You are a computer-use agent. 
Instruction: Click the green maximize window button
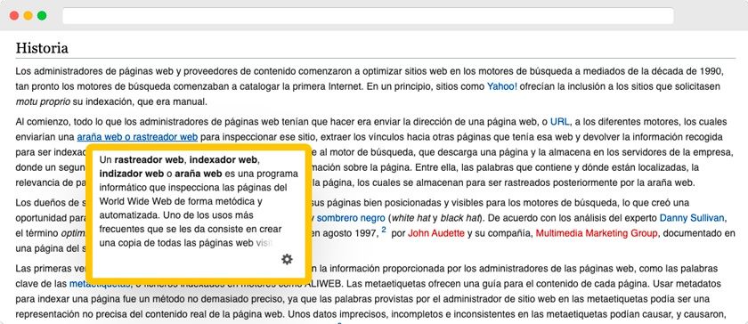(x=42, y=16)
